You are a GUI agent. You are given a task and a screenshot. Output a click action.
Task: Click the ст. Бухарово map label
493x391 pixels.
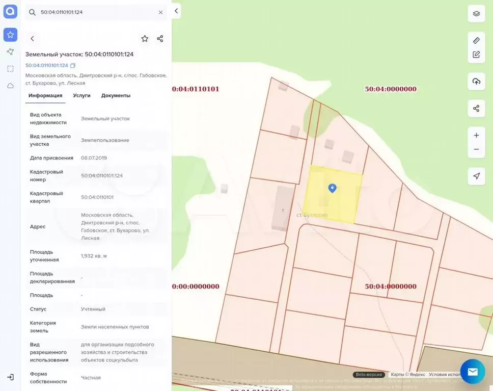[x=312, y=215]
